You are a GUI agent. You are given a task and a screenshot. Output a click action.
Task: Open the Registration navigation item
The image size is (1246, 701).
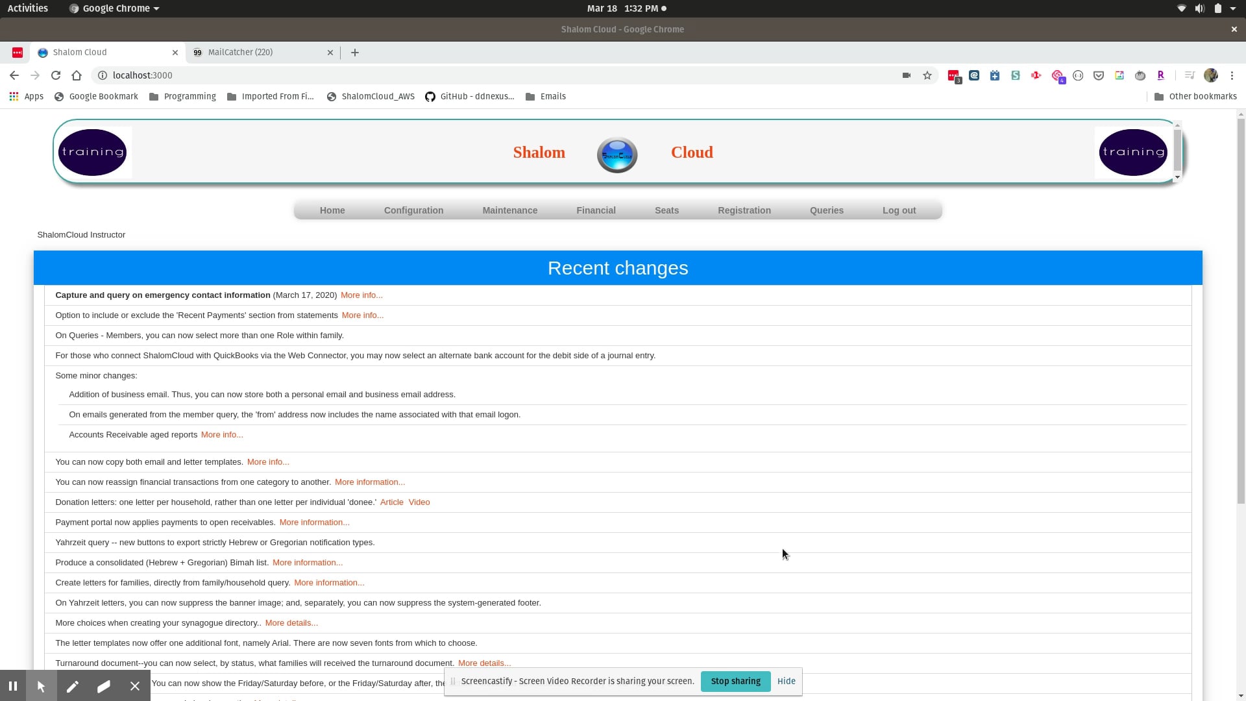click(744, 210)
